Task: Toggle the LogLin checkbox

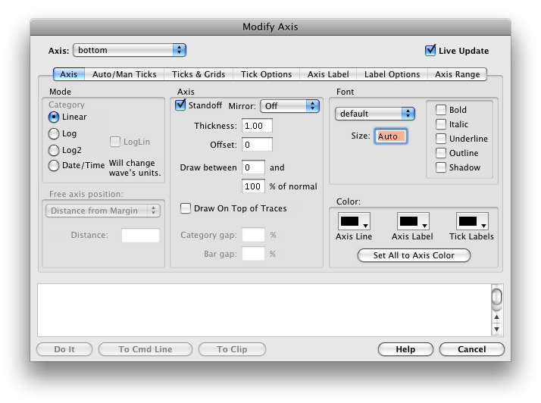Action: coord(115,142)
